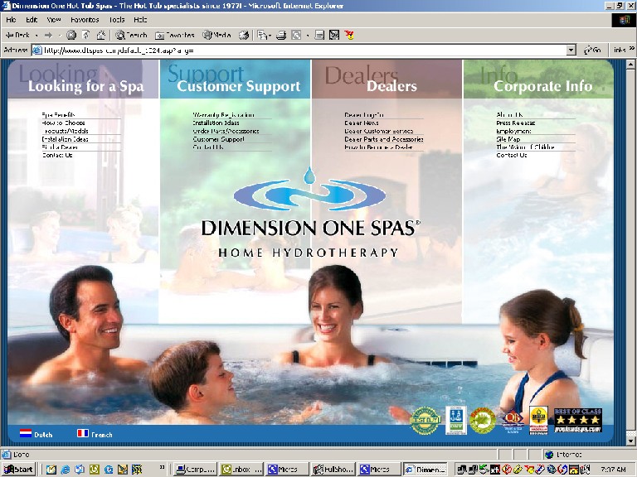Image resolution: width=637 pixels, height=477 pixels.
Task: Select the French flag language icon
Action: (82, 433)
